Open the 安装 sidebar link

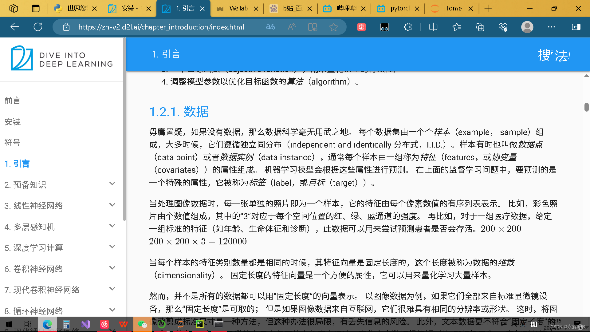(x=13, y=122)
